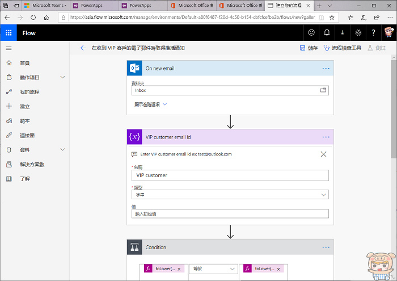Open the help question mark icon

[374, 33]
